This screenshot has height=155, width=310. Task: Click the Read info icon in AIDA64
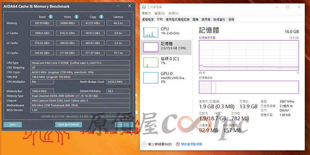(x=51, y=17)
